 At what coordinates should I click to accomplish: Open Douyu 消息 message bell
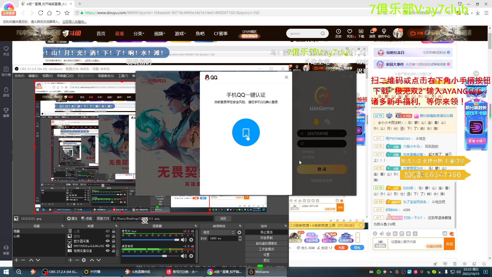(x=372, y=33)
